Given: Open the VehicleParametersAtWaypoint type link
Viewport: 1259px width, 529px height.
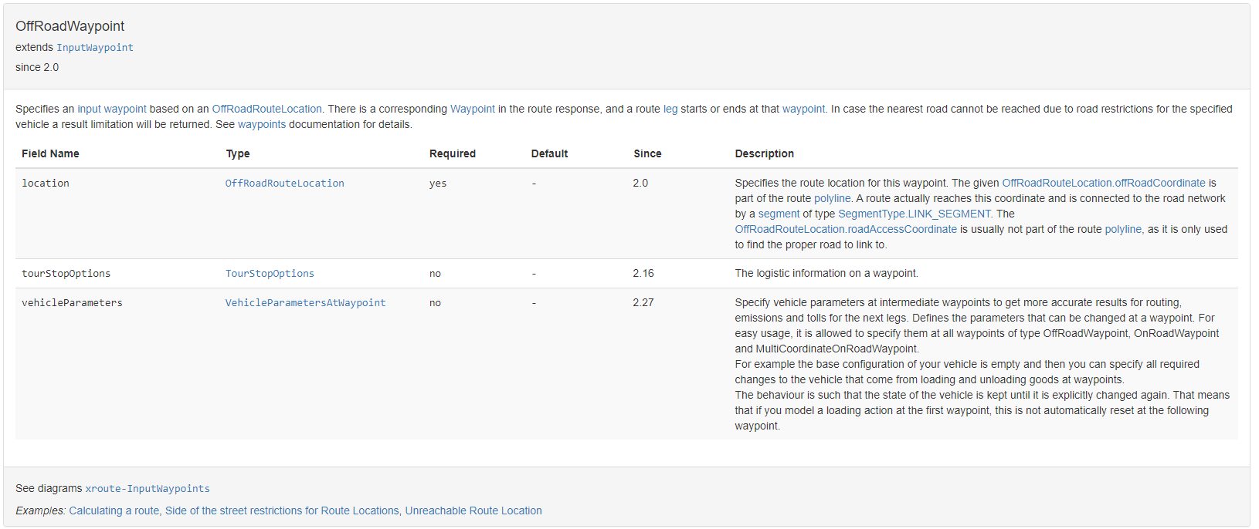Looking at the screenshot, I should coord(305,303).
